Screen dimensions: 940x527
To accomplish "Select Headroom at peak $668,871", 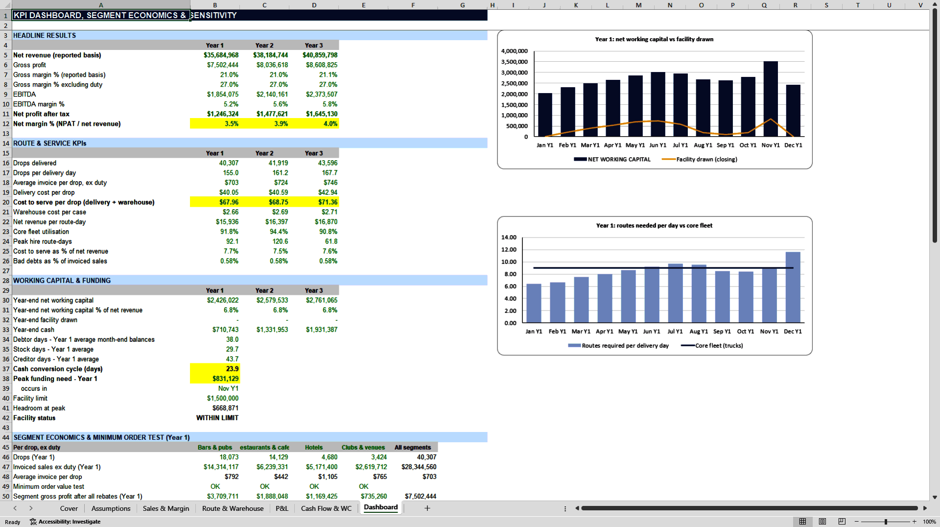I will [215, 408].
